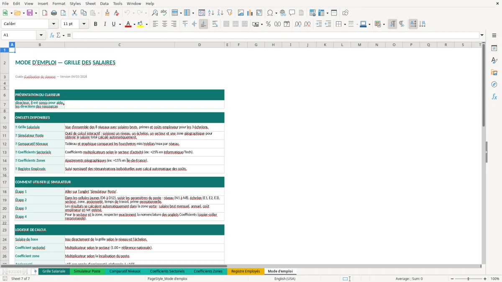Insert a chart
The height and width of the screenshot is (282, 502).
point(250,13)
